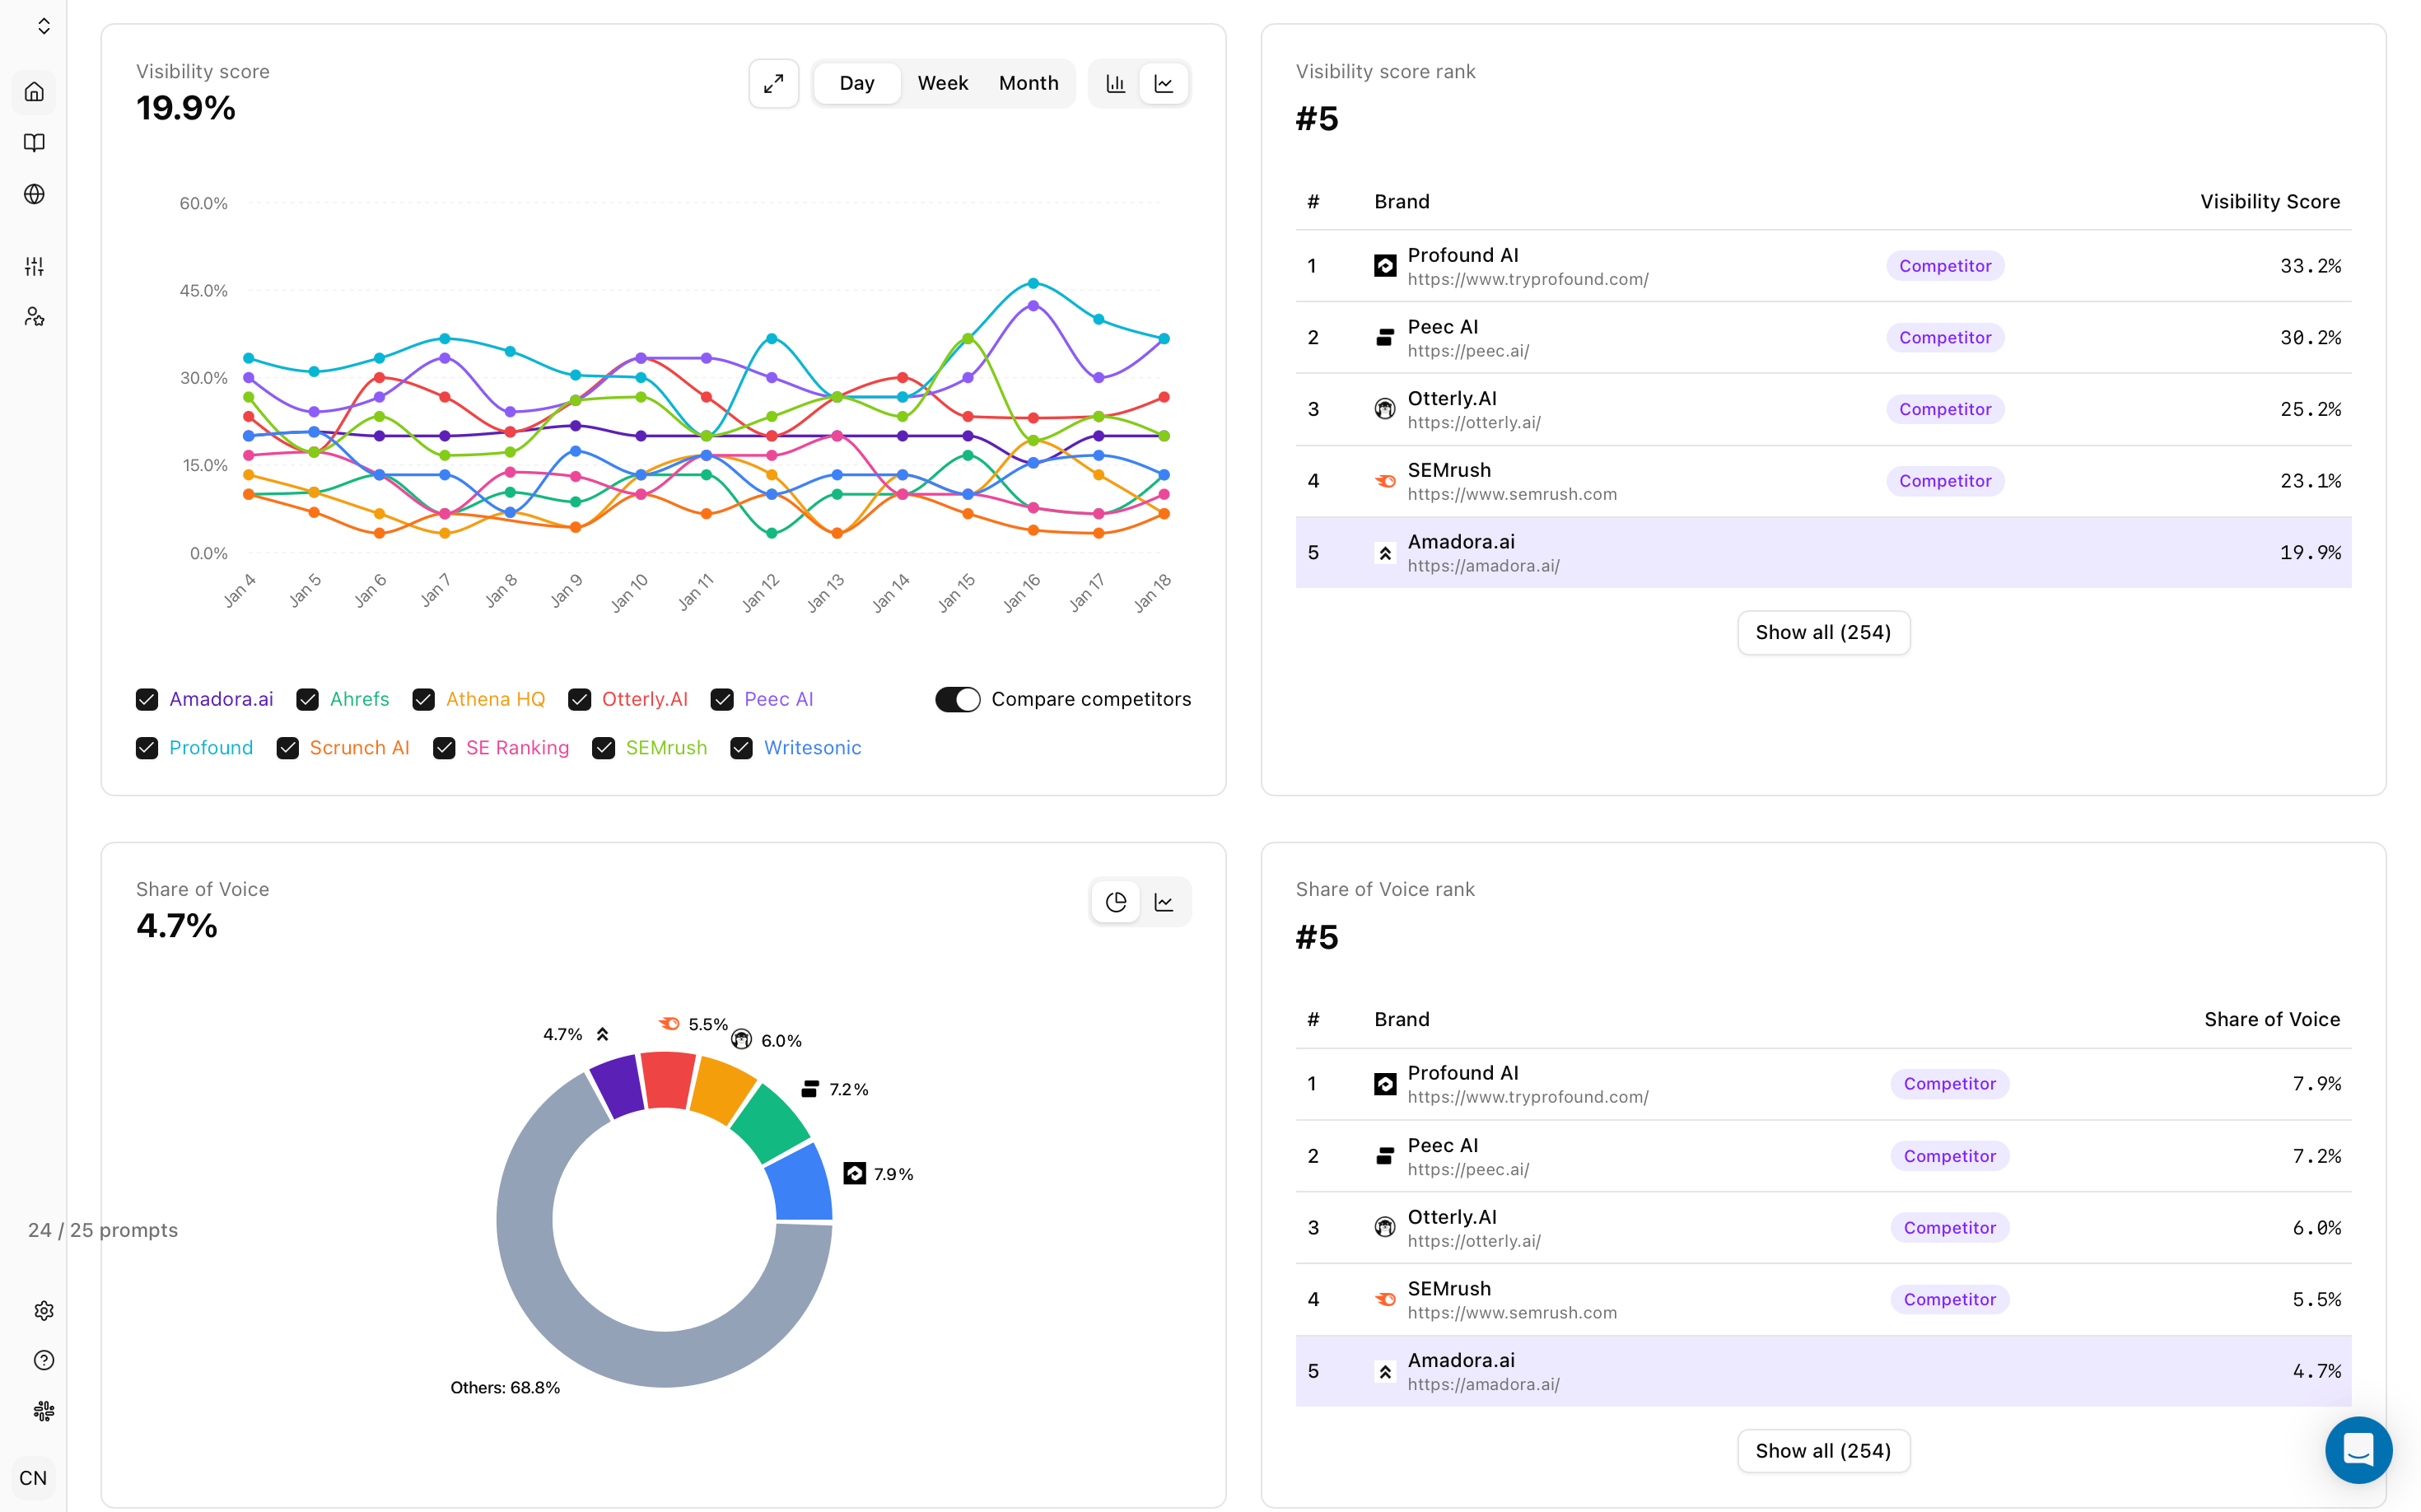Click the Visibility Score column header
This screenshot has height=1512, width=2421.
point(2270,202)
